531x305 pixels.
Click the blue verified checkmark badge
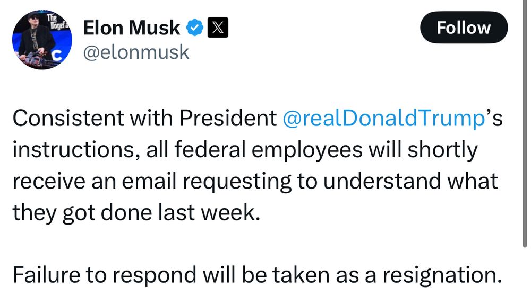(195, 28)
